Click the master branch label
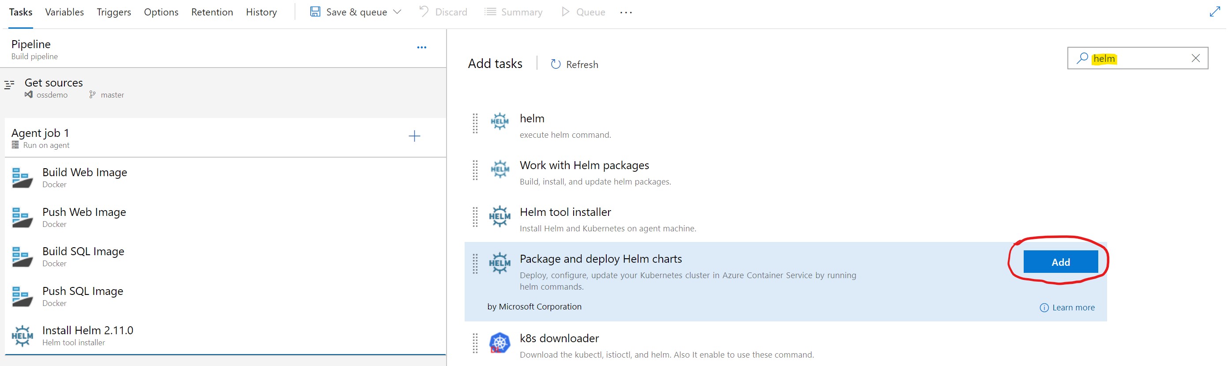The image size is (1228, 366). (x=107, y=95)
